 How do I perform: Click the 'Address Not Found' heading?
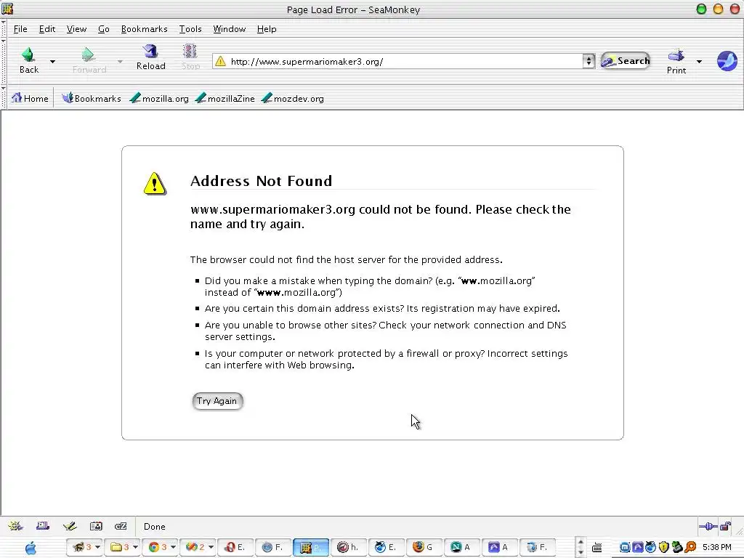tap(261, 181)
